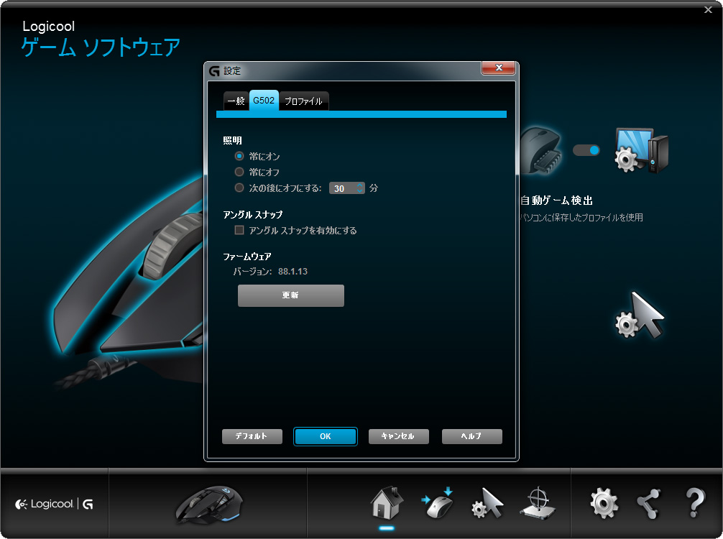Click the Logicool G logo

(x=55, y=505)
